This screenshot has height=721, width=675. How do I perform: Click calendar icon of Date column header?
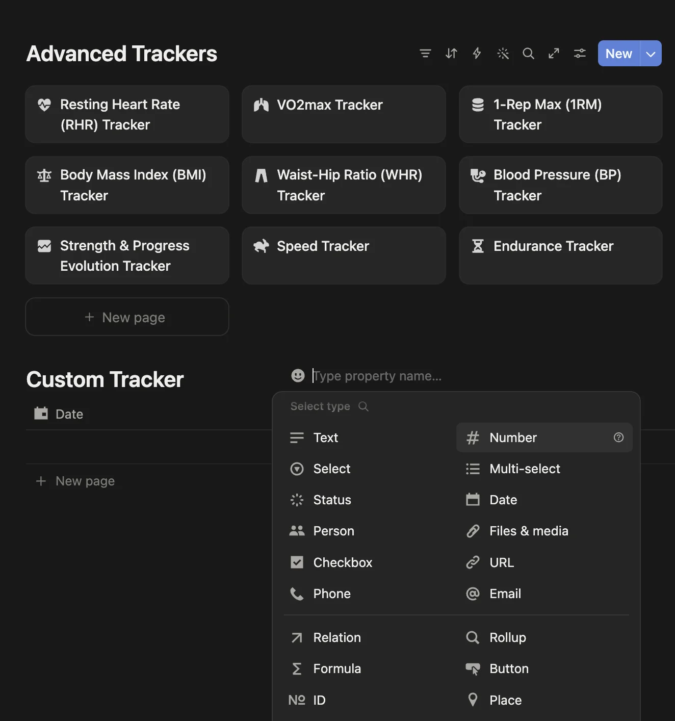[41, 414]
